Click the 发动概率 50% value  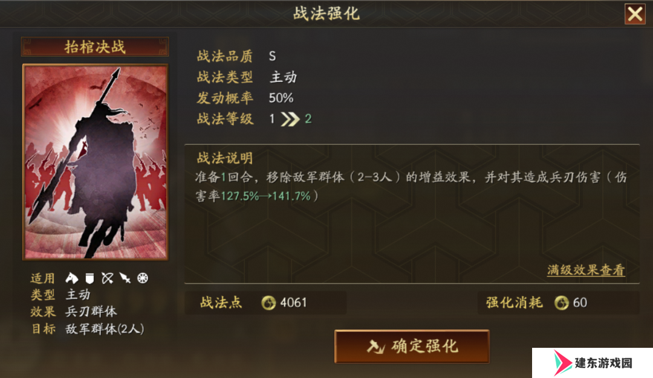point(281,98)
